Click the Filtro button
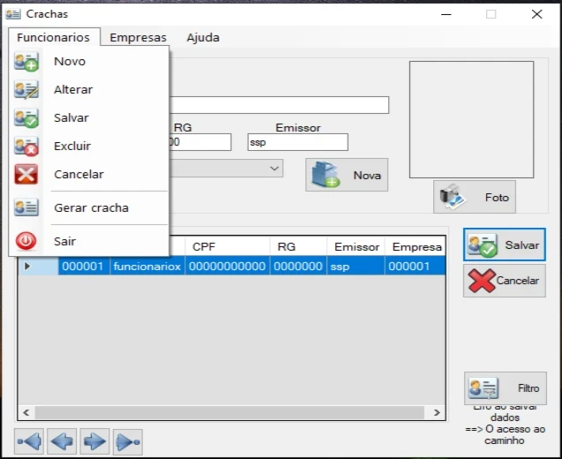562x459 pixels. [506, 388]
